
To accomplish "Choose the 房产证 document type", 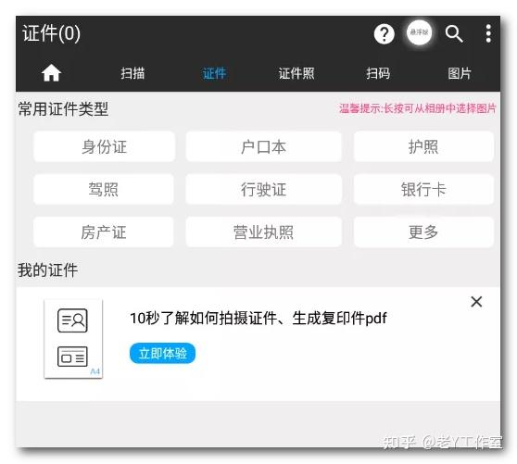I will click(103, 232).
